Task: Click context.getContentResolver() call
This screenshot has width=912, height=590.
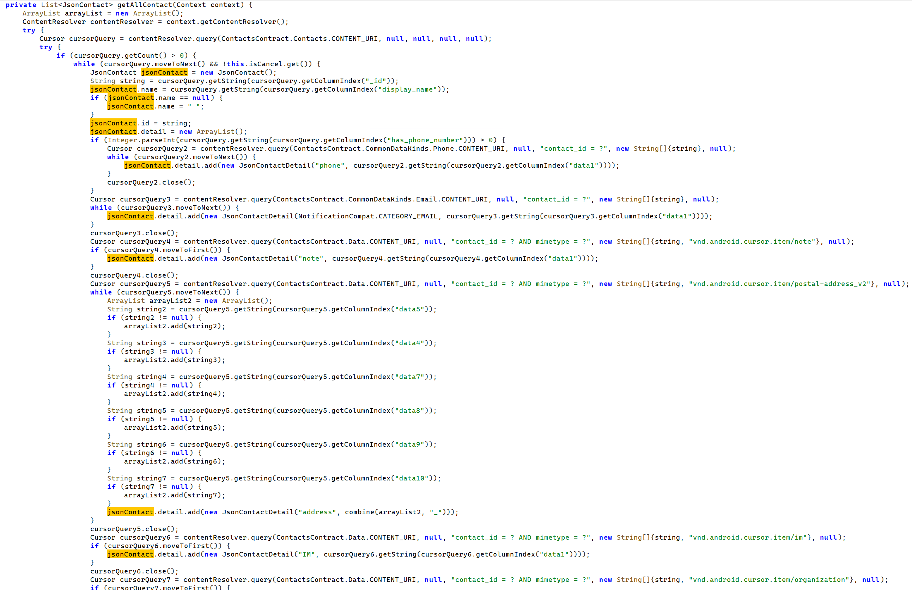Action: (x=225, y=22)
